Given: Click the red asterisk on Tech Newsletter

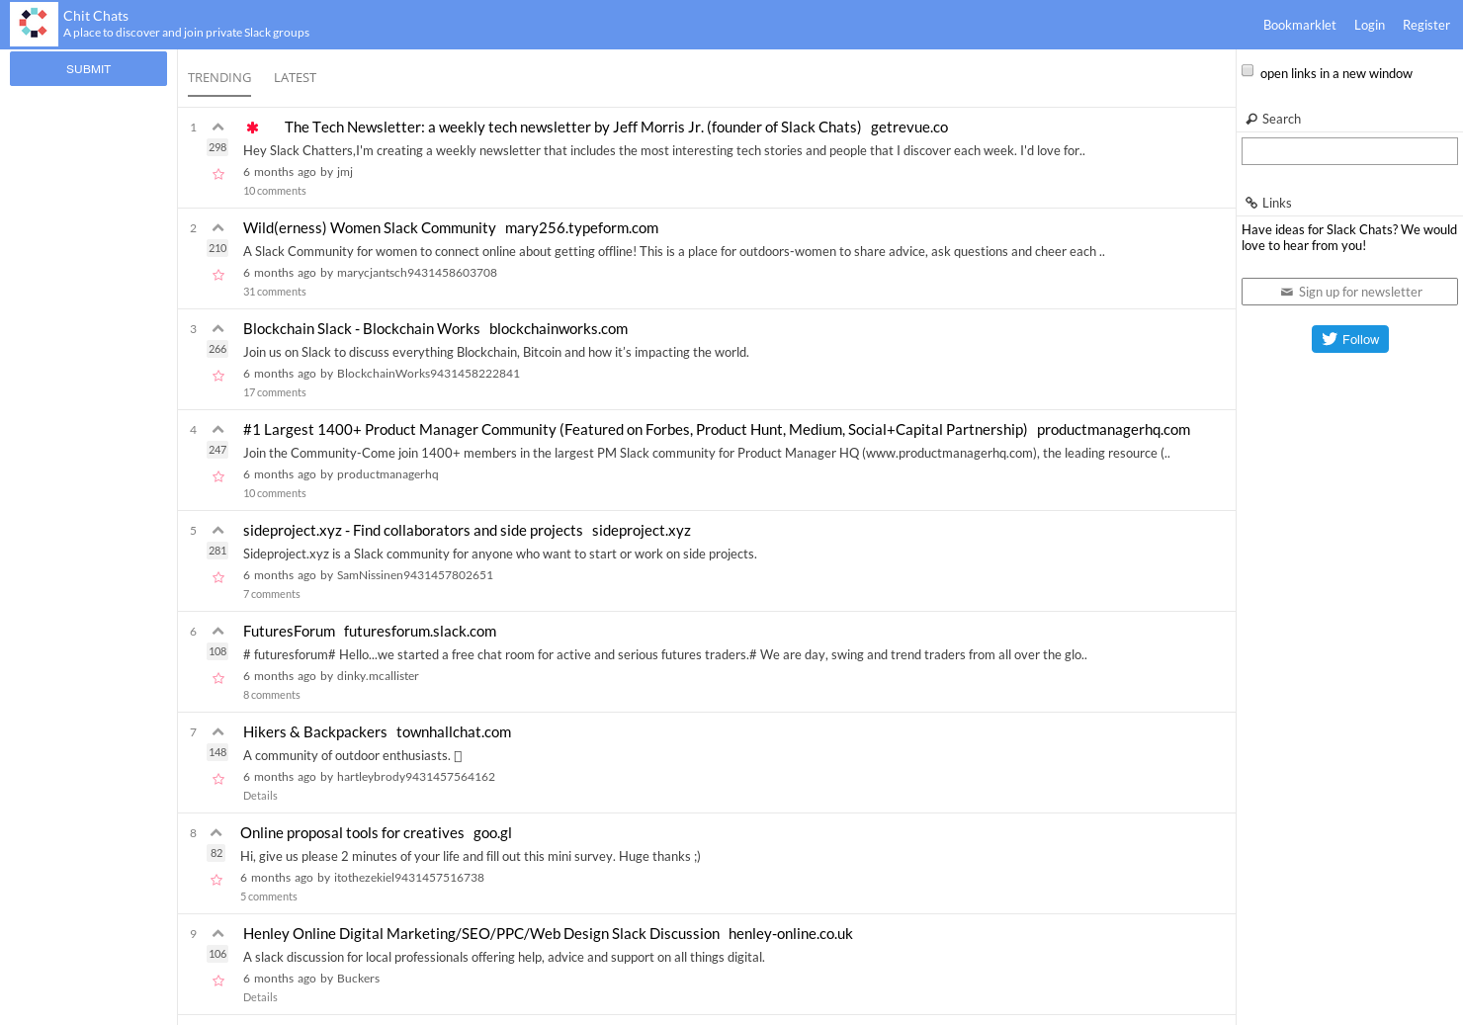Looking at the screenshot, I should click(252, 128).
